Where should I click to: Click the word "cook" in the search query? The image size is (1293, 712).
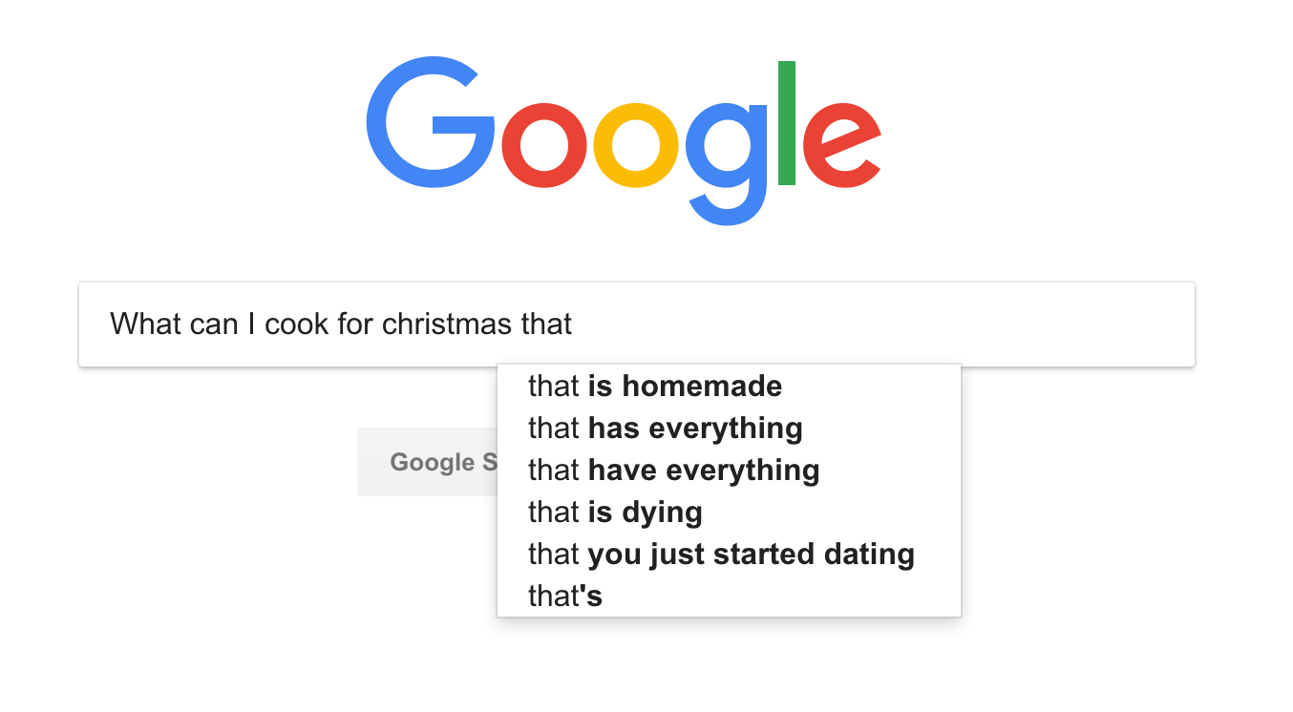point(297,325)
